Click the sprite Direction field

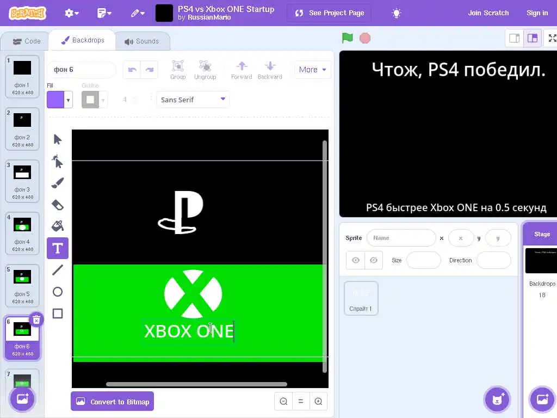tap(494, 260)
